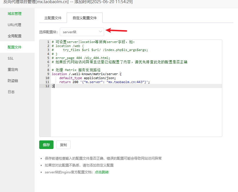This screenshot has height=192, width=238.
Task: Click inside the code editor at line 12
Action: click(x=114, y=86)
